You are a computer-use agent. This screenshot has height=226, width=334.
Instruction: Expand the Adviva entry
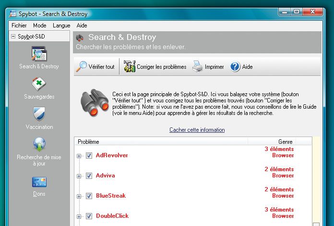click(79, 176)
